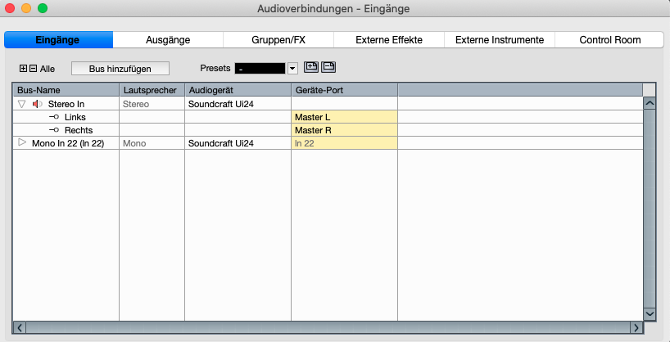The height and width of the screenshot is (342, 670).
Task: Click the expand all buses plus icon
Action: click(23, 69)
